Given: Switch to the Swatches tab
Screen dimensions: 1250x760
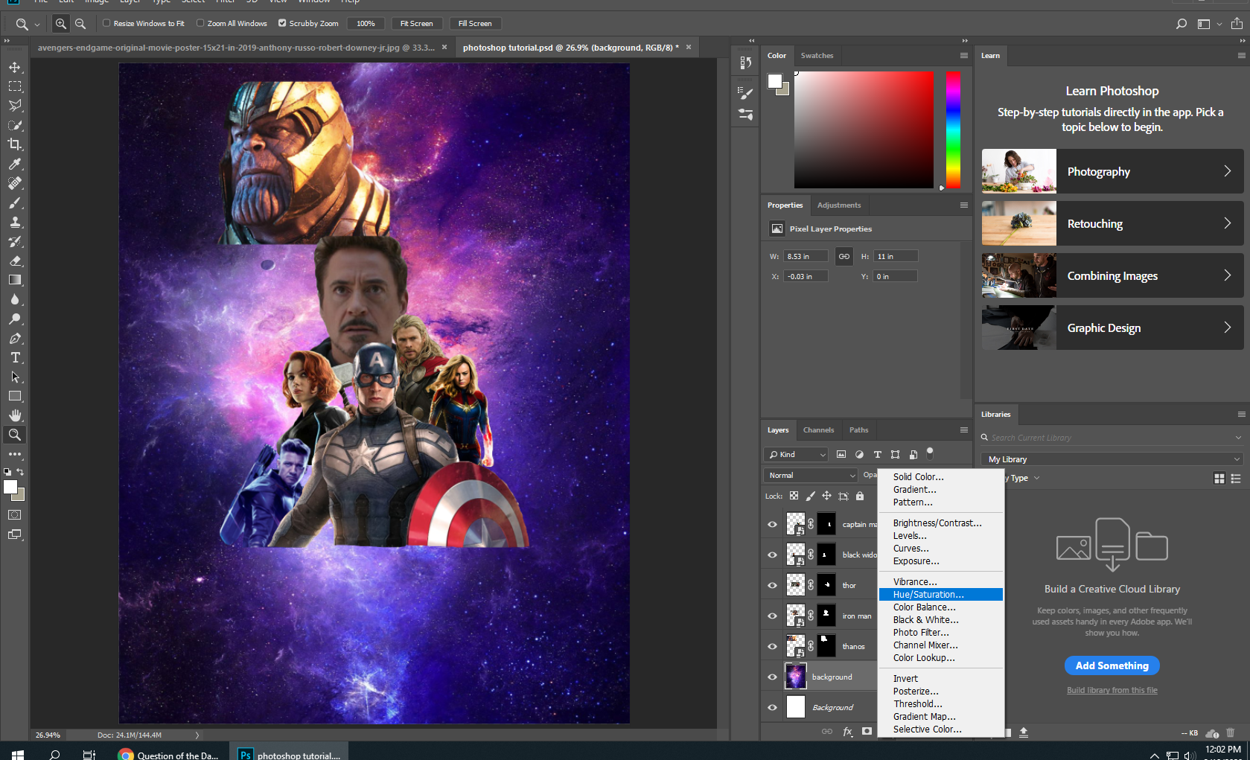Looking at the screenshot, I should [x=817, y=56].
